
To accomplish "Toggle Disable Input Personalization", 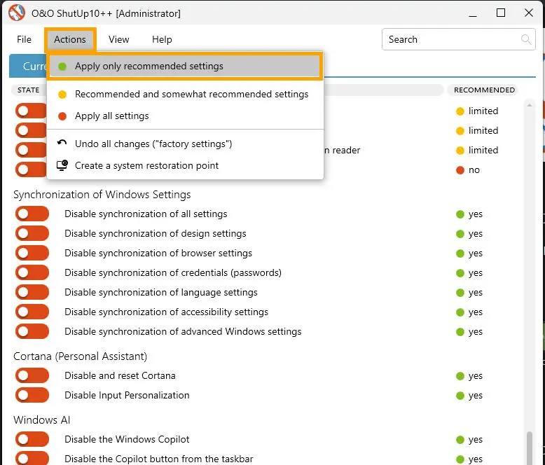I will tap(32, 395).
